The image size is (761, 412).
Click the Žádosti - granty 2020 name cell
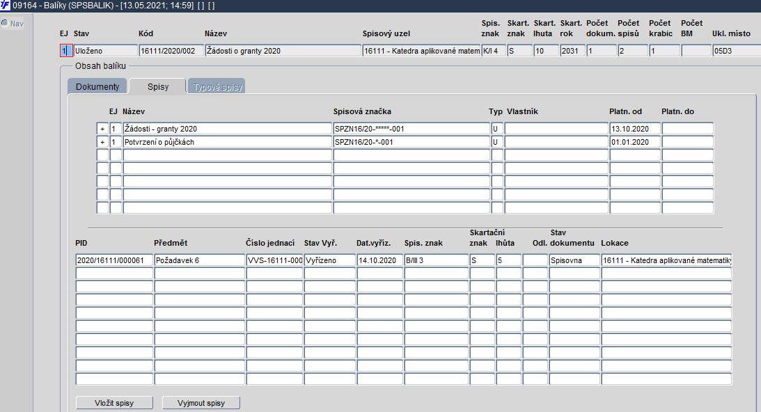[227, 129]
